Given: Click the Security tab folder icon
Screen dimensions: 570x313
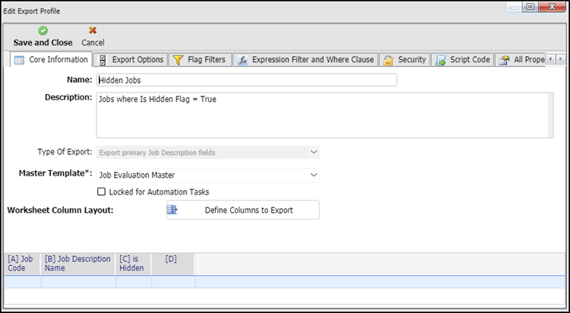Looking at the screenshot, I should tap(388, 60).
